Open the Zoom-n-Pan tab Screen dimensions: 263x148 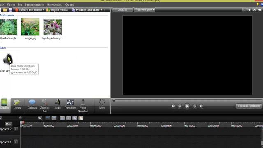tap(45, 106)
